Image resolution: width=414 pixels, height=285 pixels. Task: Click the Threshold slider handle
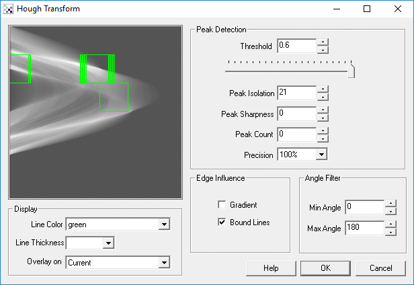click(x=351, y=70)
